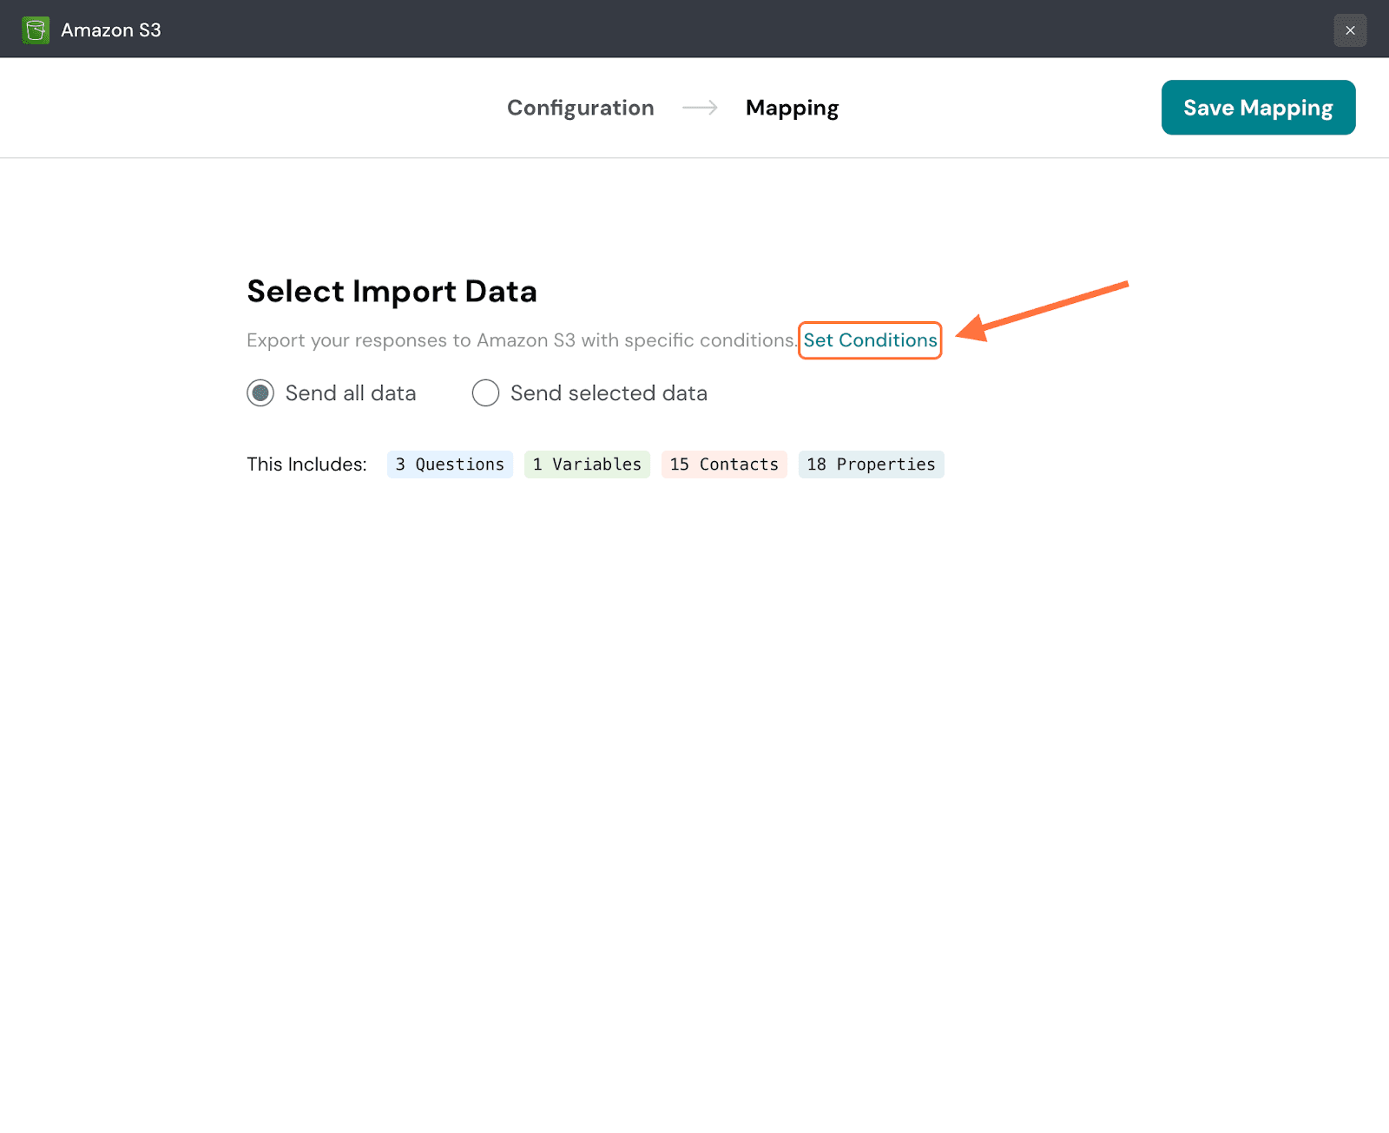Select the Send all data radio circle
Screen dimensions: 1389x1133
[260, 393]
